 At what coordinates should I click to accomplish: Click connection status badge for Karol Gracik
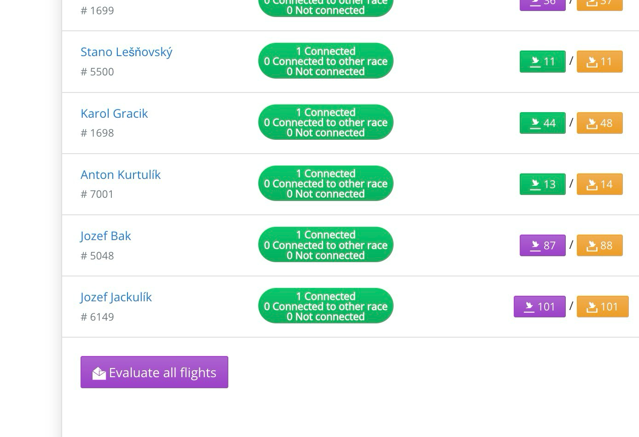pyautogui.click(x=325, y=122)
